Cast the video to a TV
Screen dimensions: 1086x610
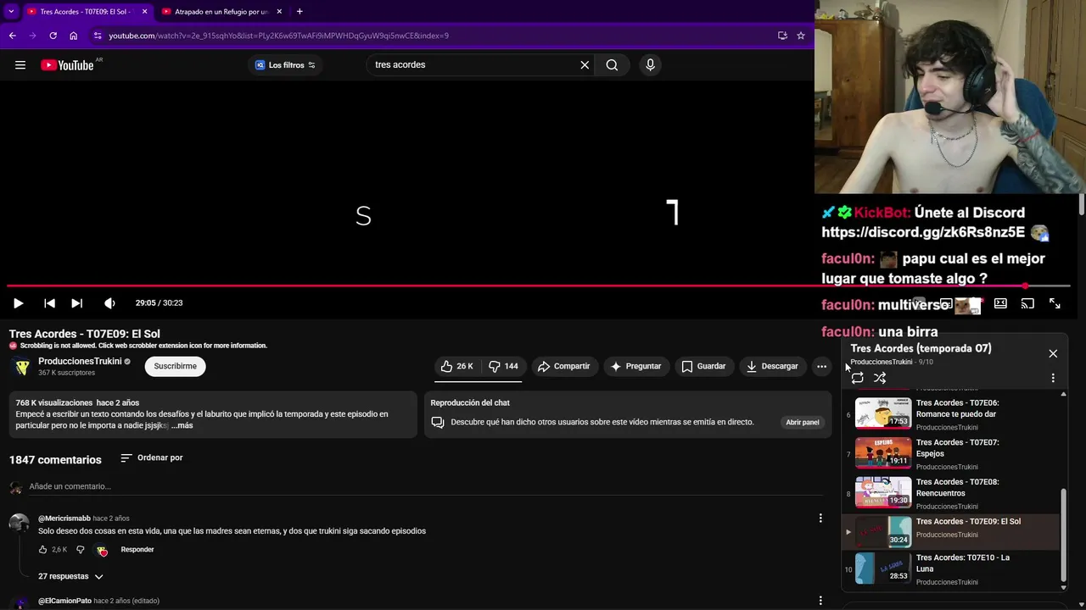point(1027,303)
